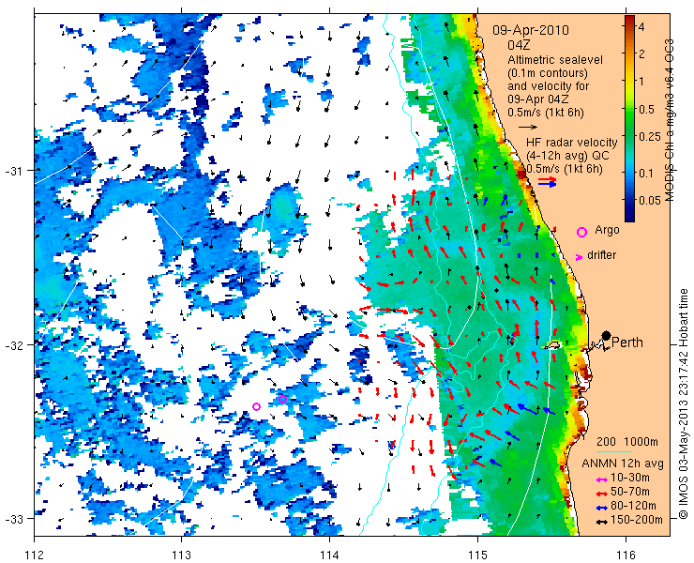Click the 'drifter' legend label
694x563 pixels.
click(x=601, y=255)
